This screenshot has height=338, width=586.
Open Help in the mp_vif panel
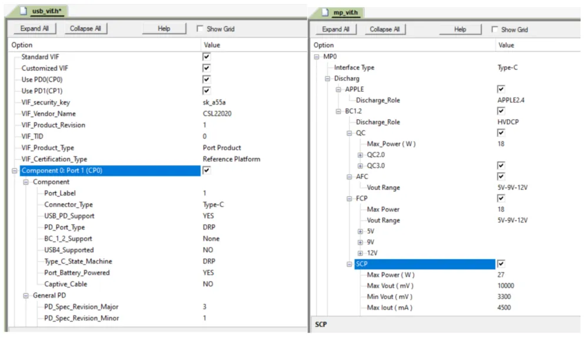460,29
